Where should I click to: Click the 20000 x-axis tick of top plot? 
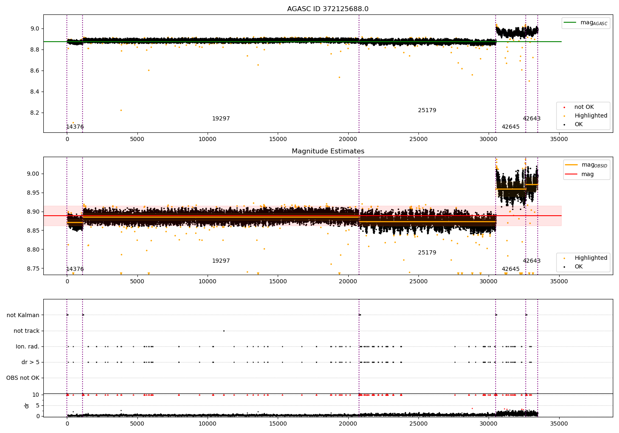(x=348, y=139)
